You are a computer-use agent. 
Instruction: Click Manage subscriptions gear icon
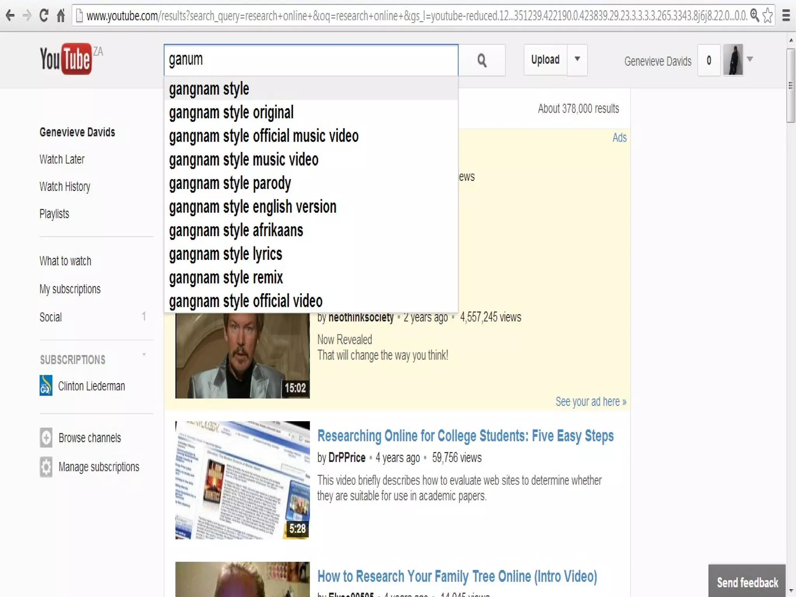pos(46,467)
